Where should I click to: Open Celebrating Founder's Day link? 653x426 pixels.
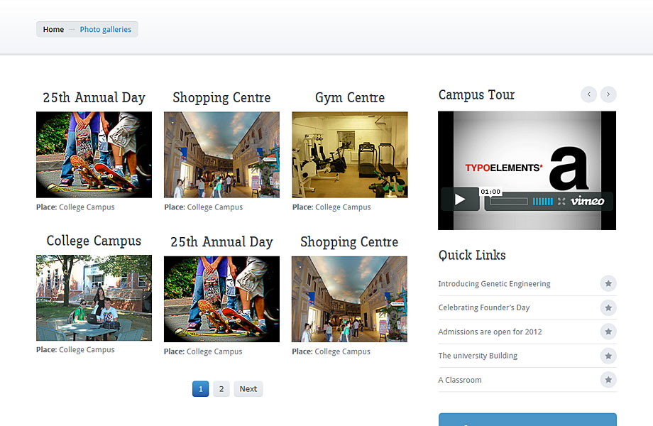pos(484,307)
